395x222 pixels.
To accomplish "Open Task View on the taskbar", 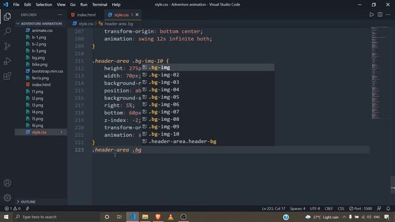I will 119,217.
